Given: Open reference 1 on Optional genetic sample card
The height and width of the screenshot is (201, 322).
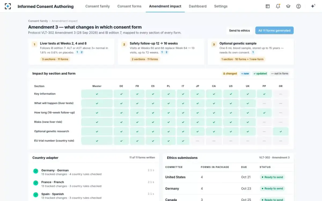Looking at the screenshot, I should (253, 52).
